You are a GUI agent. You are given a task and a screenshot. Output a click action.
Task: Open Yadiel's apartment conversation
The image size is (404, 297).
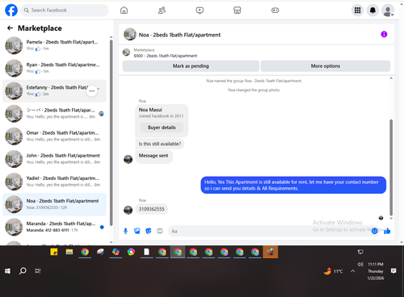coord(54,182)
